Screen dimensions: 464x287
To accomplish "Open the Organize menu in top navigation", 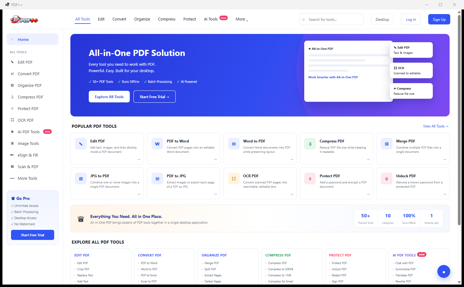I will (x=142, y=19).
